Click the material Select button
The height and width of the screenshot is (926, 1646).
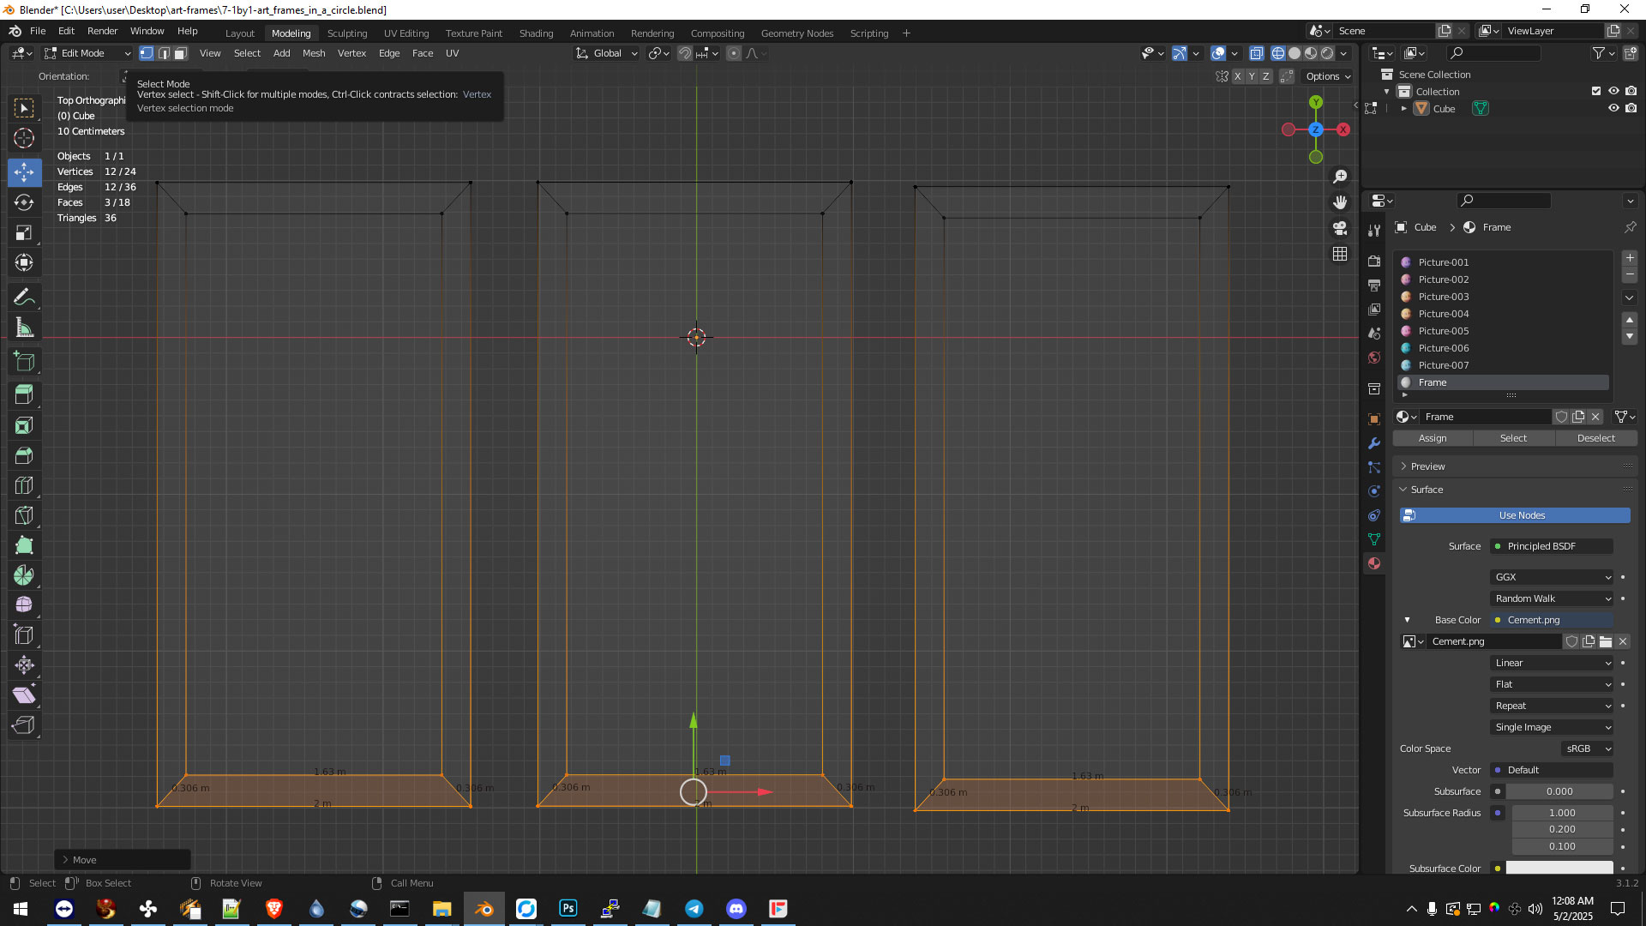[1513, 438]
